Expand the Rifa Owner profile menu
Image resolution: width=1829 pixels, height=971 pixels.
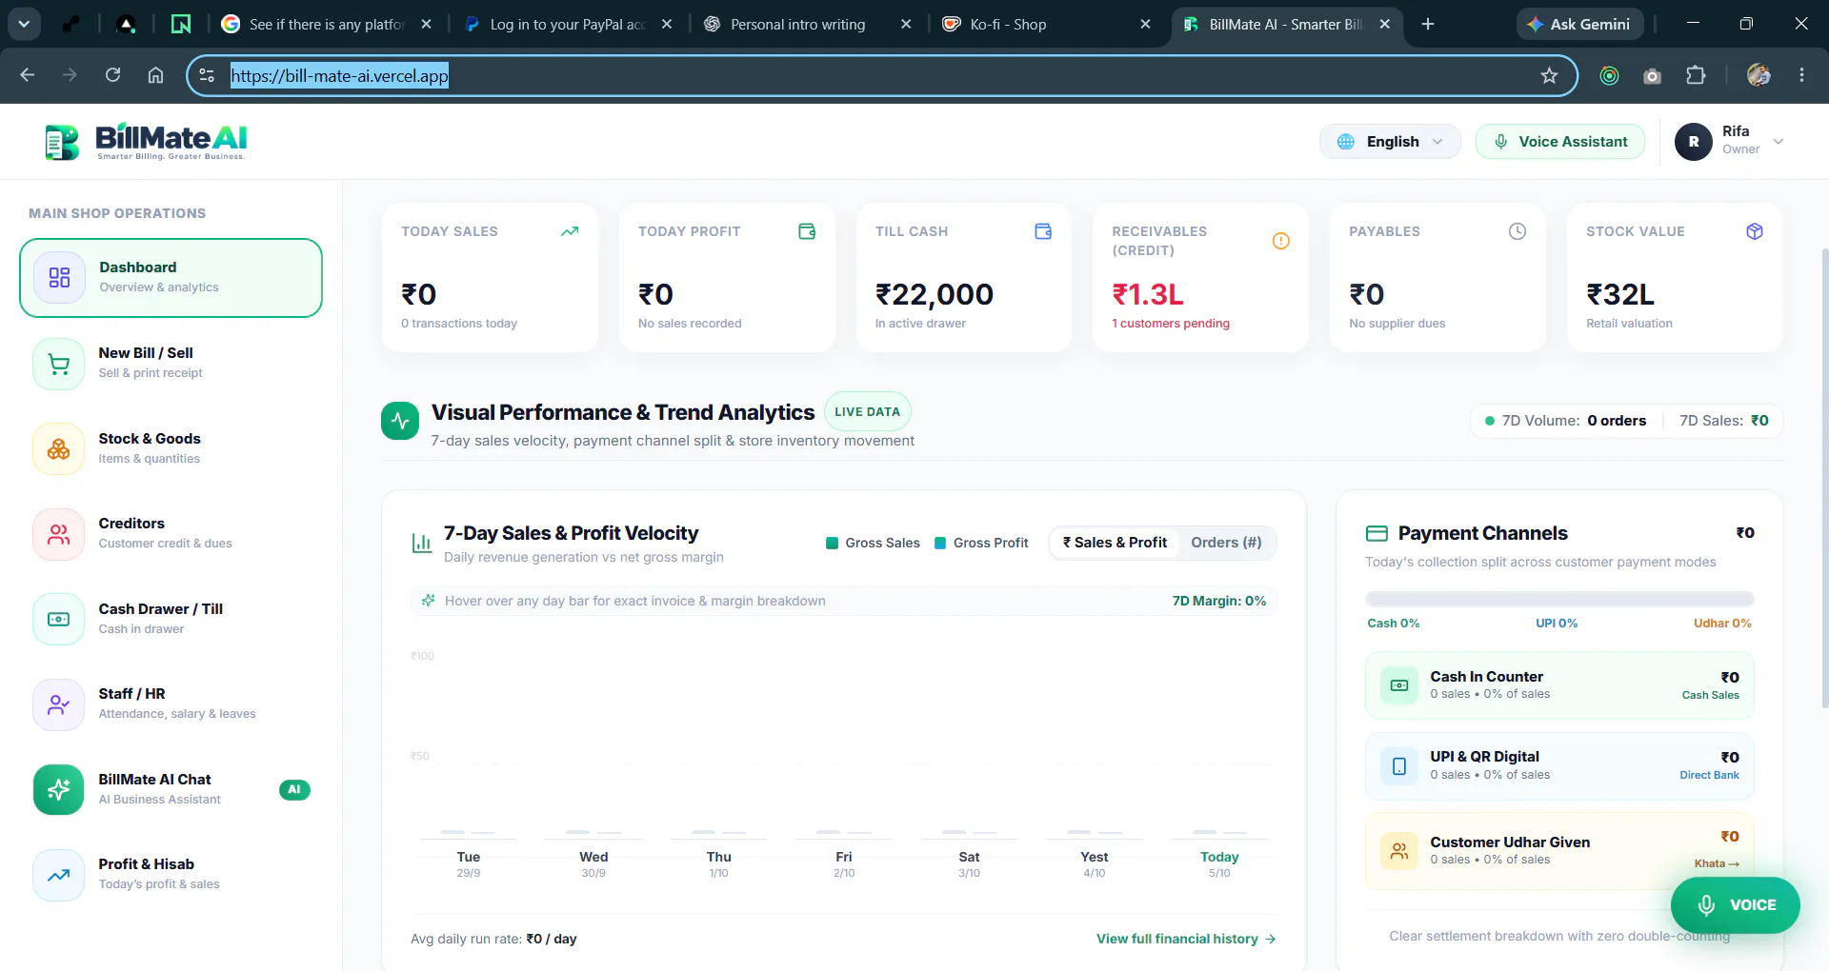[1730, 141]
